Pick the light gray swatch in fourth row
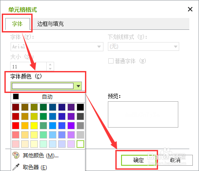This screenshot has width=199, height=171. (81, 135)
